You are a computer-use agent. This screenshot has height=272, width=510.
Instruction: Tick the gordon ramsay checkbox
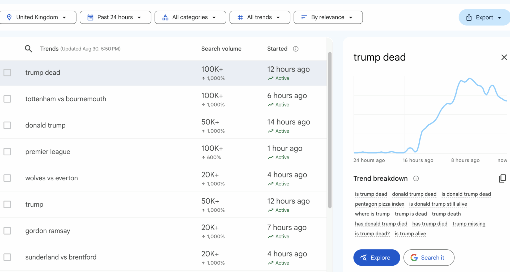pyautogui.click(x=7, y=231)
